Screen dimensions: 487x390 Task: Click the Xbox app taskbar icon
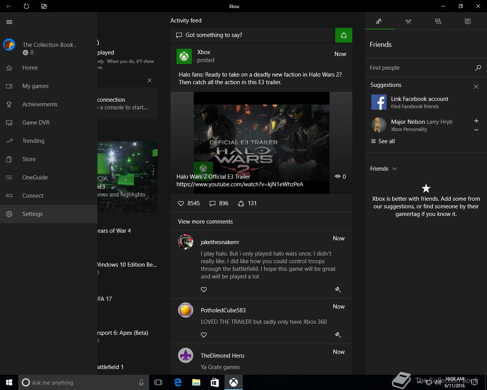point(234,382)
